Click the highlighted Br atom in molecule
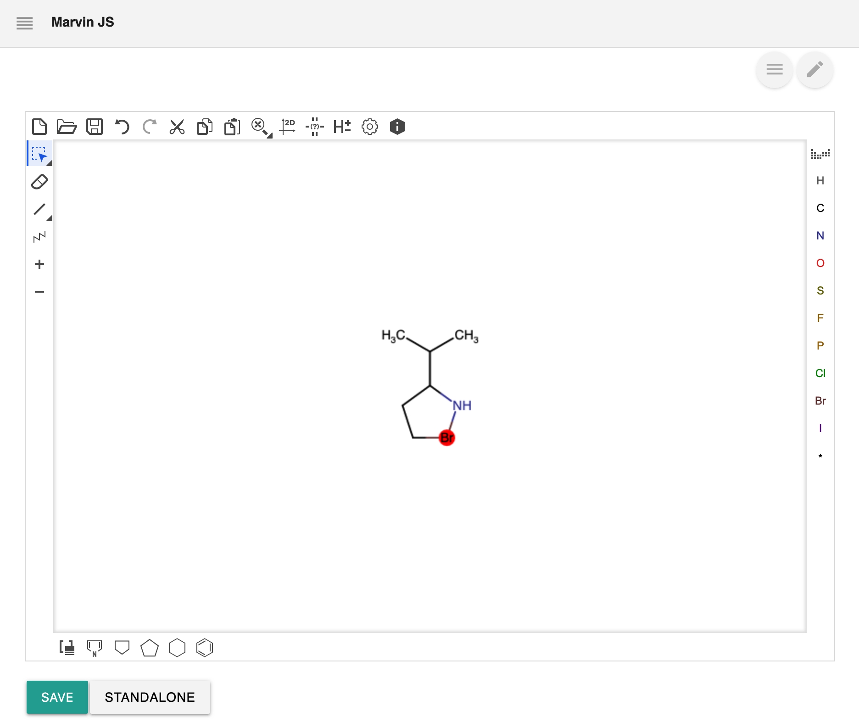The width and height of the screenshot is (859, 722). point(447,438)
